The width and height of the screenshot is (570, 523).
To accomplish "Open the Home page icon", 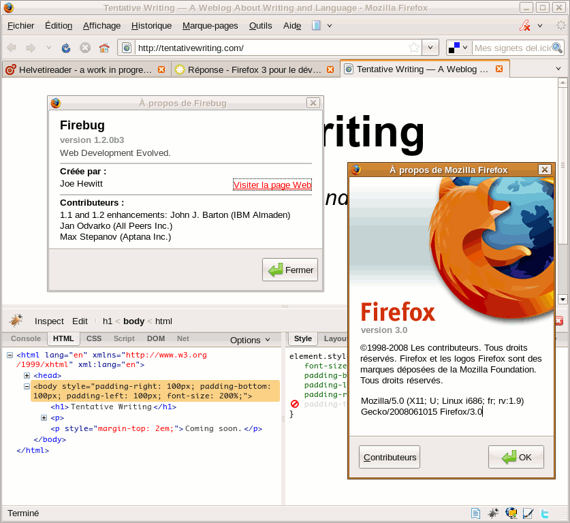I will (x=104, y=48).
